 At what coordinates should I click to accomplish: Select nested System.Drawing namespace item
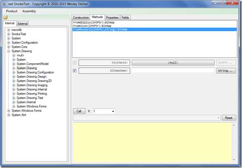(27, 68)
